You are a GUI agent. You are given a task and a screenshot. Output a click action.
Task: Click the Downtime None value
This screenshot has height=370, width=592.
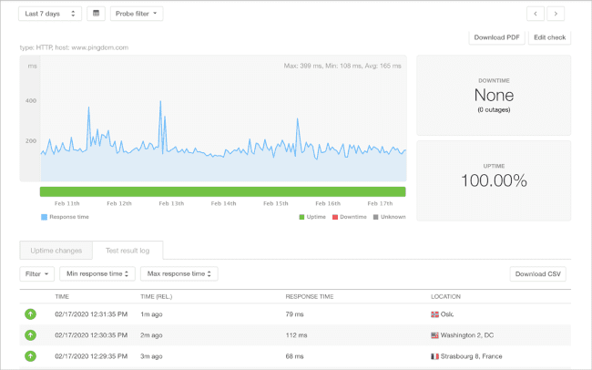coord(494,95)
